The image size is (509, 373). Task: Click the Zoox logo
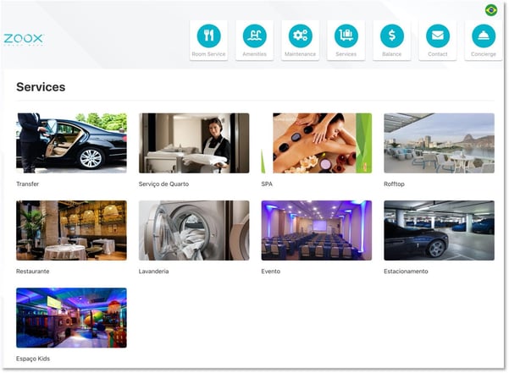24,40
